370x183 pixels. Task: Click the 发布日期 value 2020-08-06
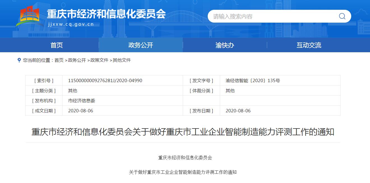[x=238, y=111]
